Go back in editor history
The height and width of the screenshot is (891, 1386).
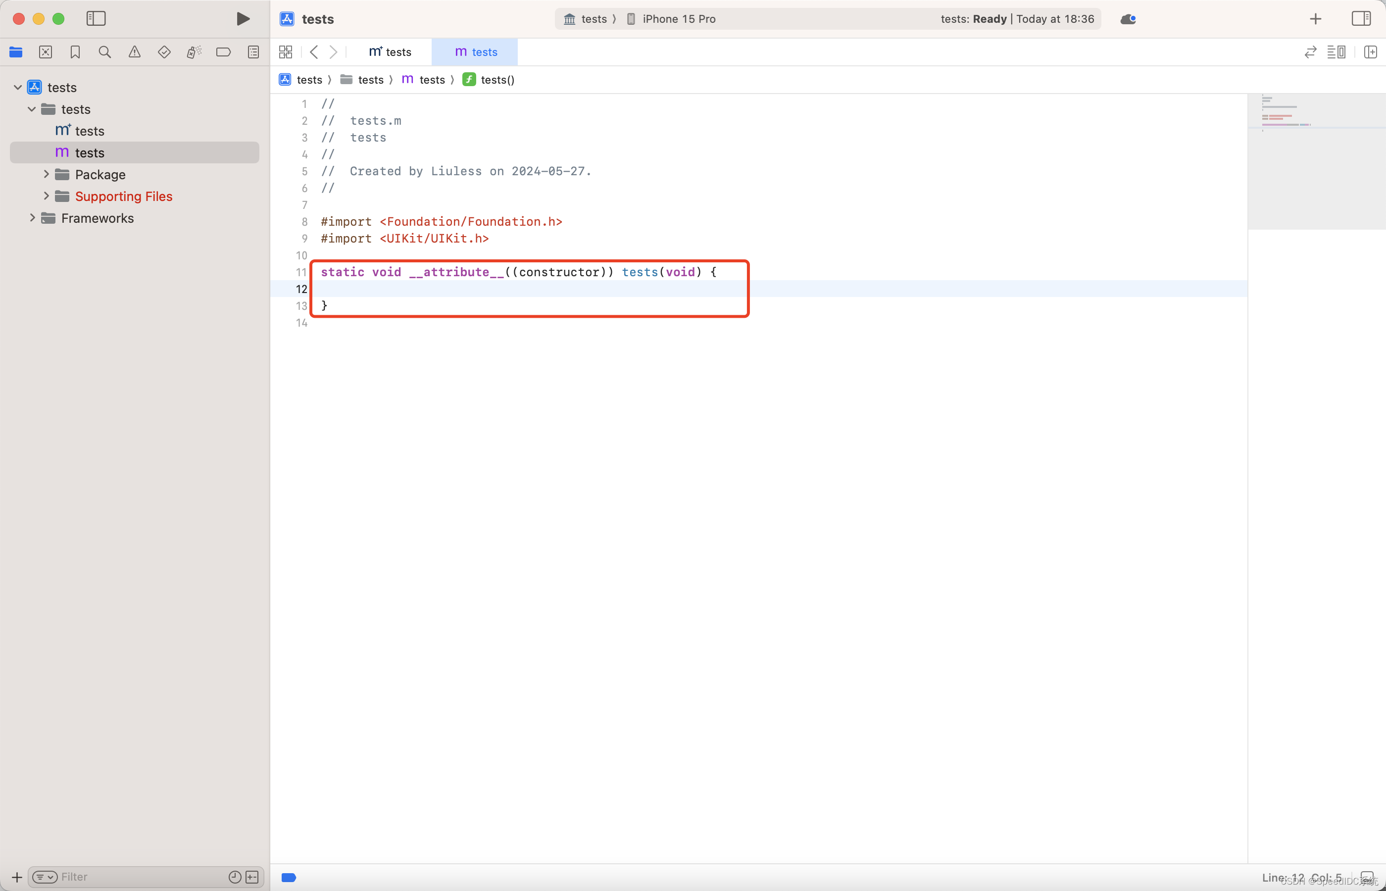pyautogui.click(x=314, y=52)
